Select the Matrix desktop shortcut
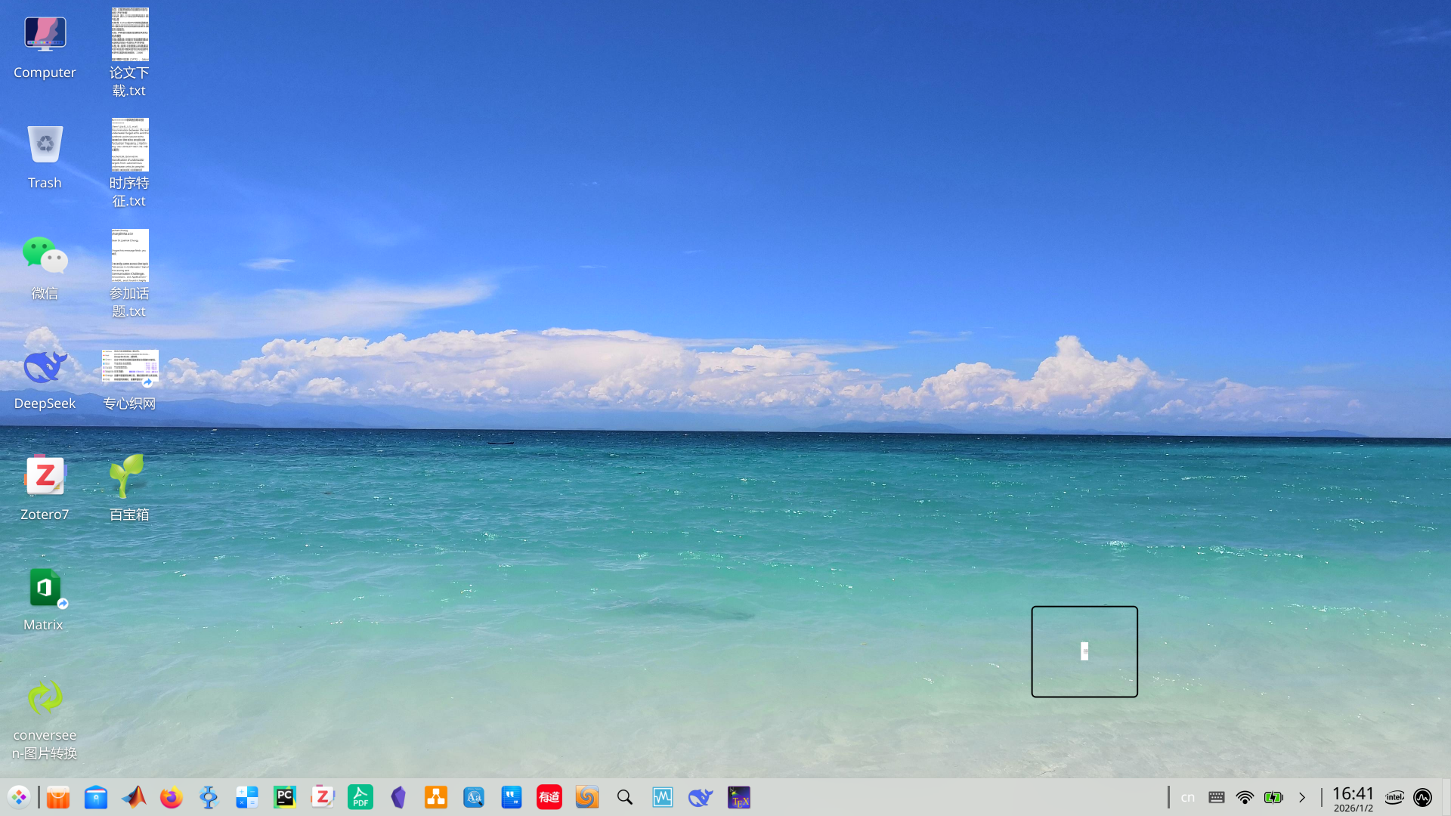The width and height of the screenshot is (1451, 816). point(45,599)
